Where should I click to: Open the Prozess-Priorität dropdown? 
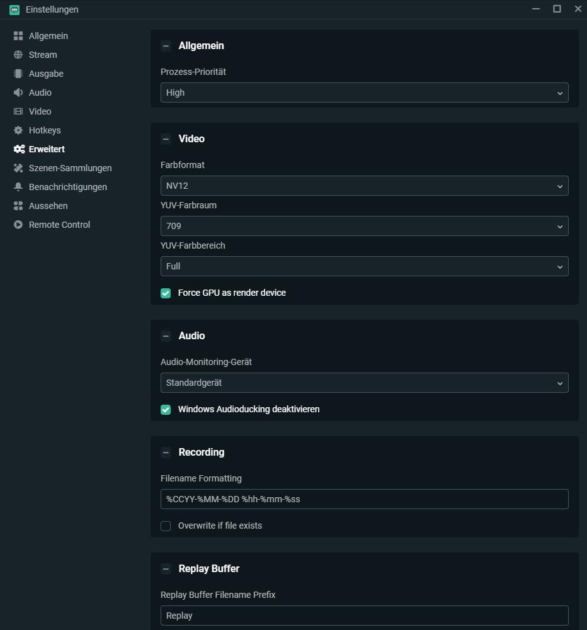point(364,93)
